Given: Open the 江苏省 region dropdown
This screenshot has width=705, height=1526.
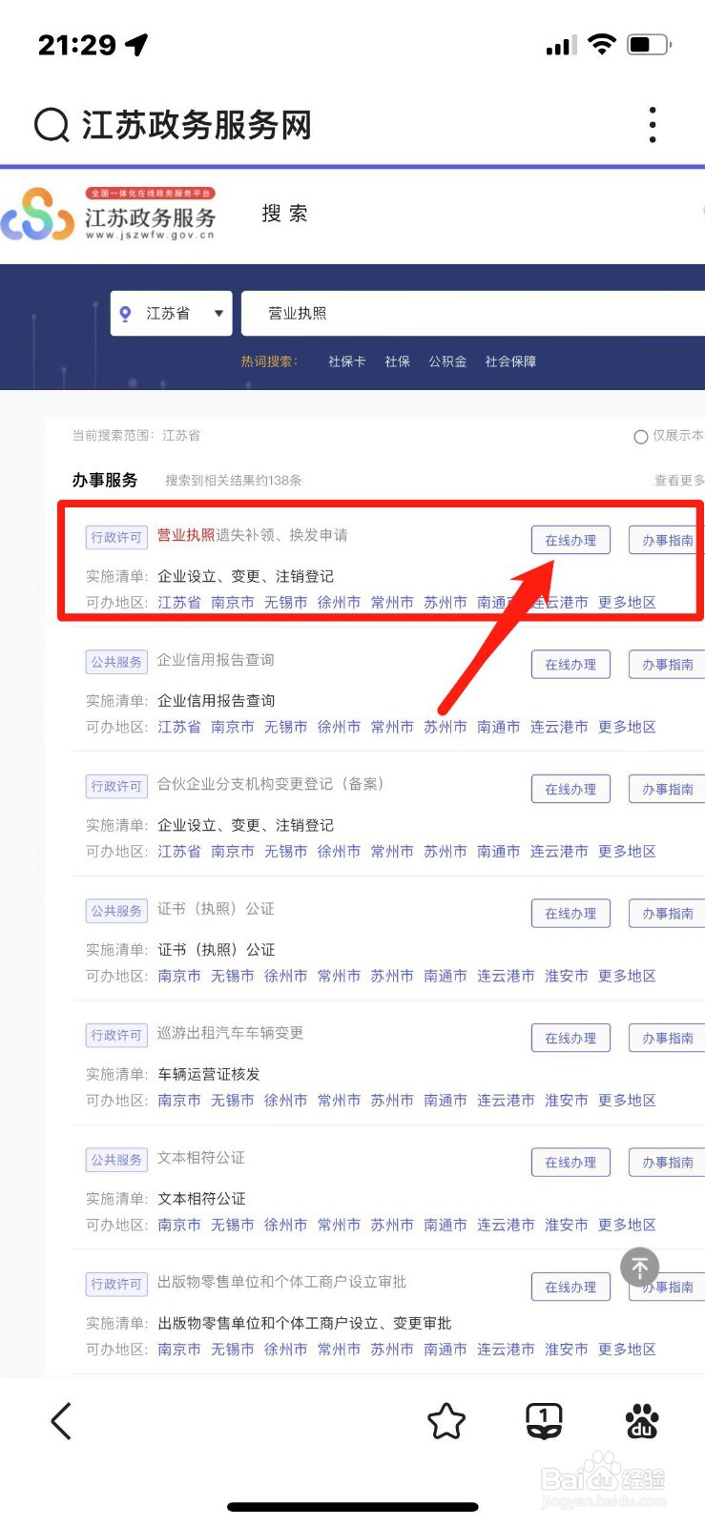Looking at the screenshot, I should click(172, 314).
